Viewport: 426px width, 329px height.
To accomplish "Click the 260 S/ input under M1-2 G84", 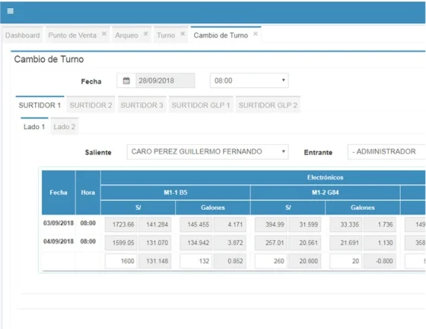I will 271,261.
